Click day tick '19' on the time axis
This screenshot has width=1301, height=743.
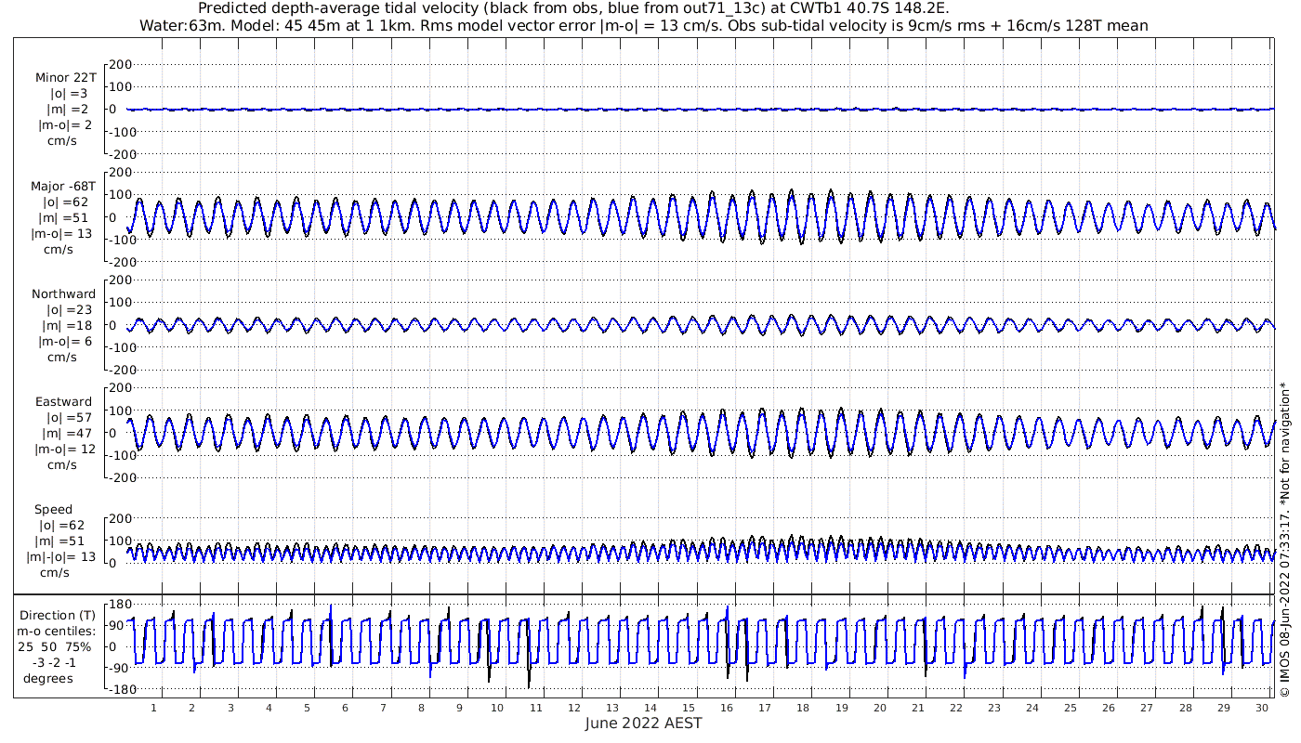842,708
